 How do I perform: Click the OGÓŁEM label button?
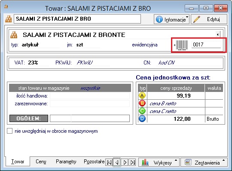29,119
